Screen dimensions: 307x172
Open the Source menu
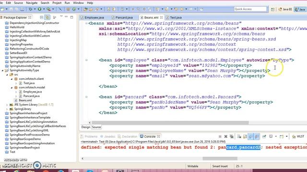pos(18,3)
